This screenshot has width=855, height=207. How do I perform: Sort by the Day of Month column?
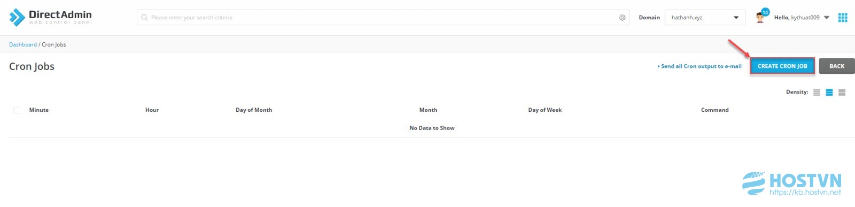[x=254, y=110]
